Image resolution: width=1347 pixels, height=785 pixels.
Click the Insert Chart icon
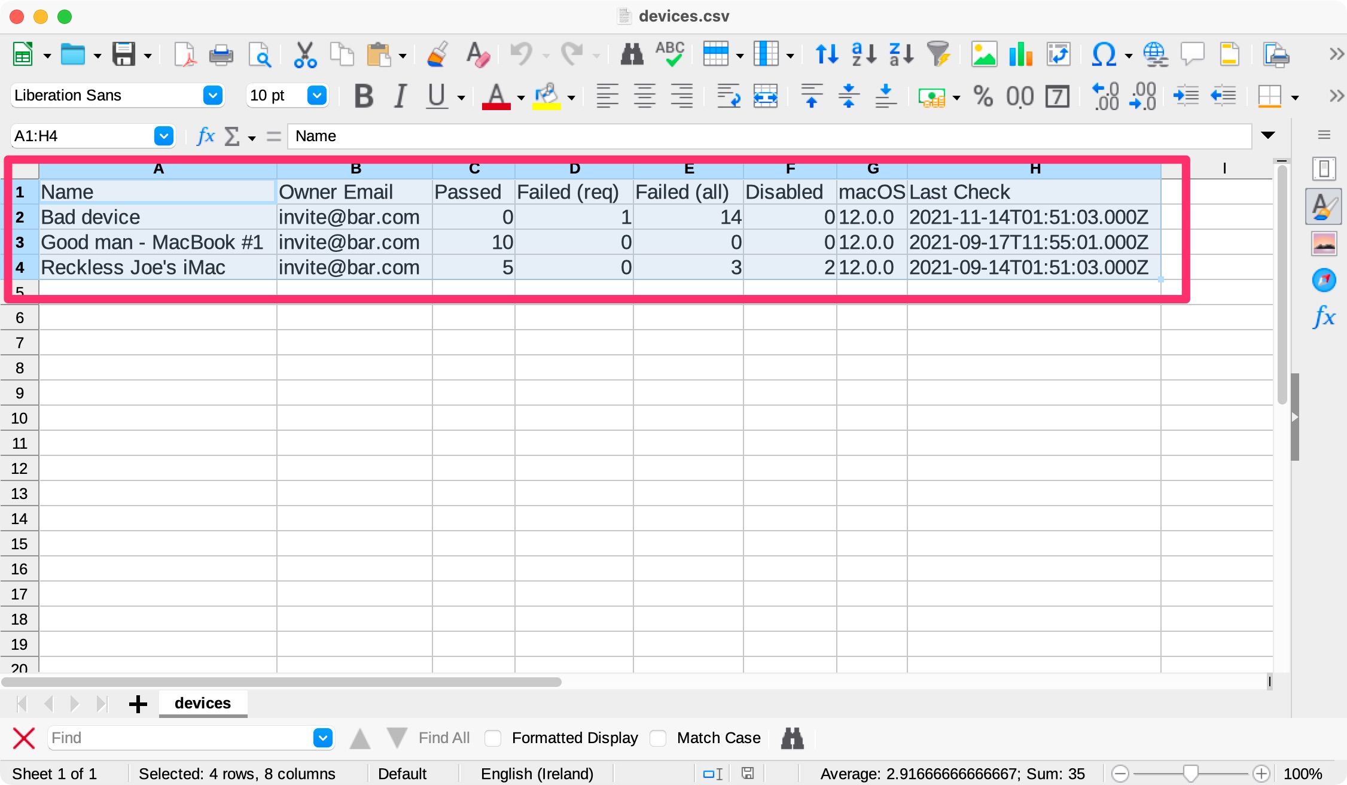[x=1020, y=55]
